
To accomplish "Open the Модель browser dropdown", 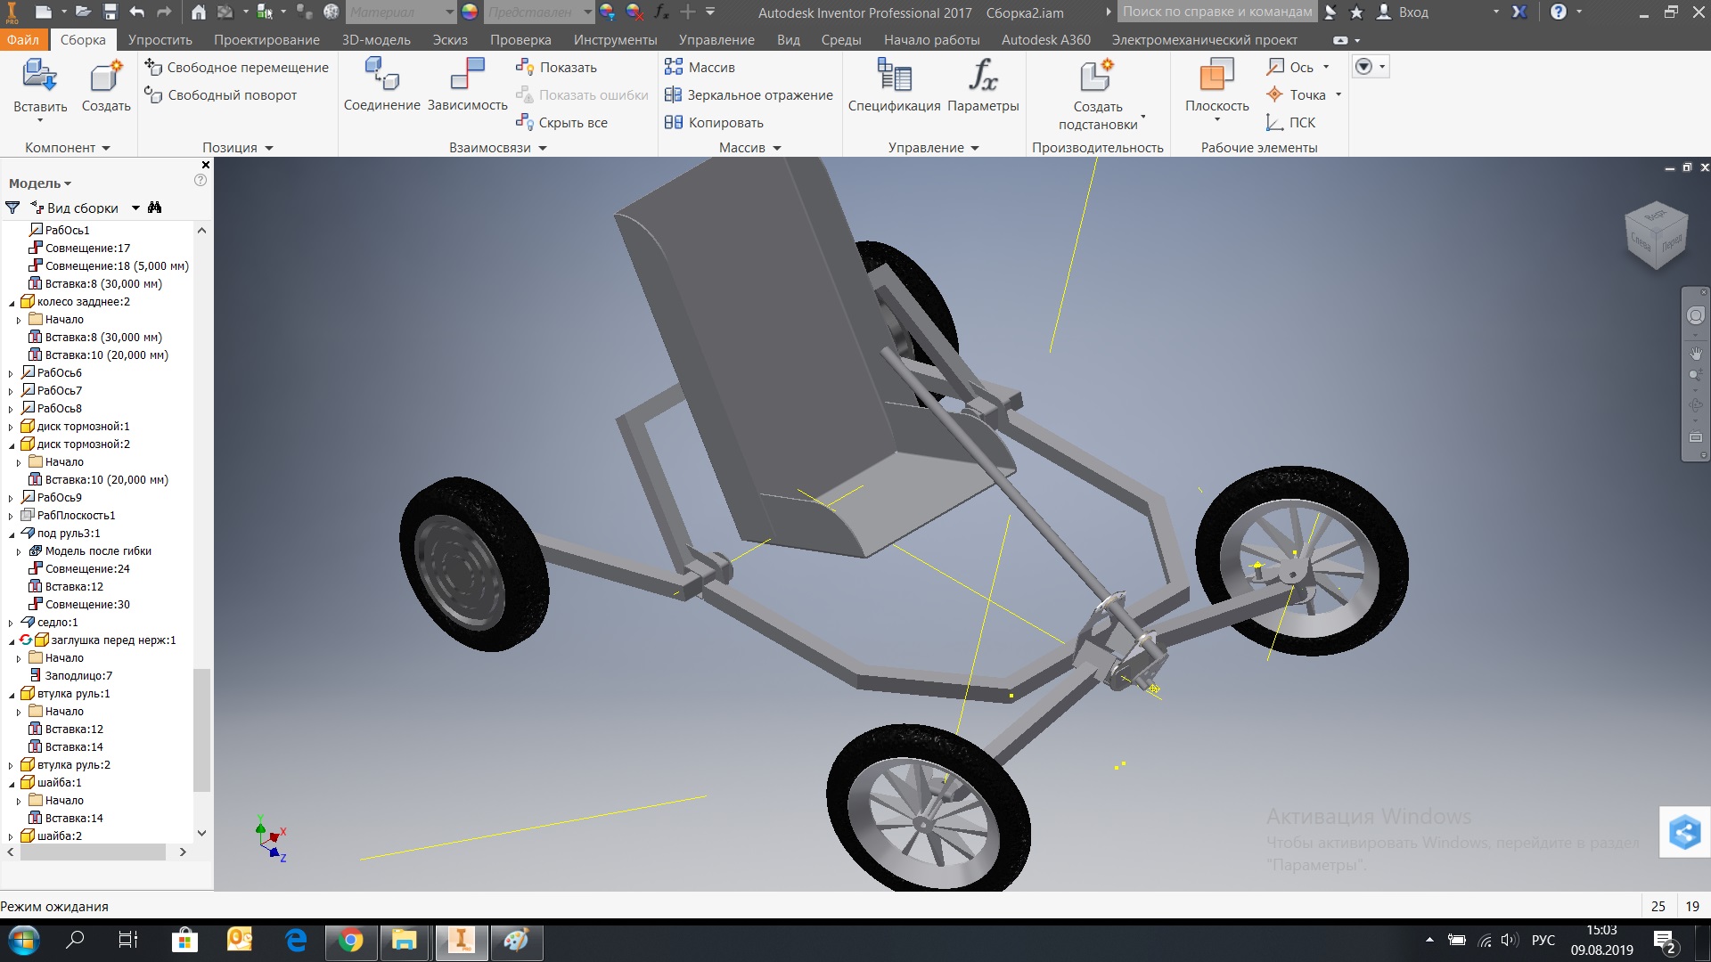I will 40,183.
